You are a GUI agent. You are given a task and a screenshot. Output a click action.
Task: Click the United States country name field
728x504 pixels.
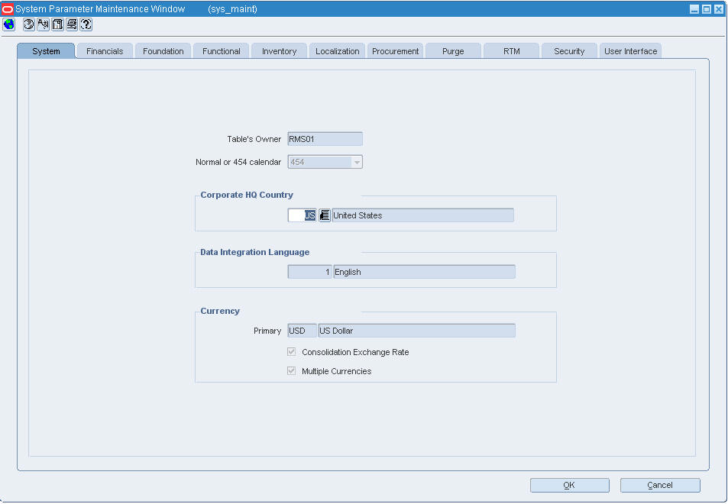click(x=423, y=215)
